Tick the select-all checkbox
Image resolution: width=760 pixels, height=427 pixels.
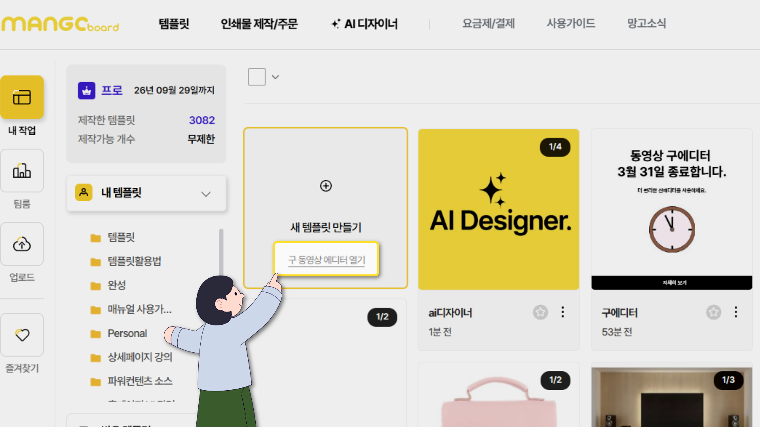[x=256, y=77]
